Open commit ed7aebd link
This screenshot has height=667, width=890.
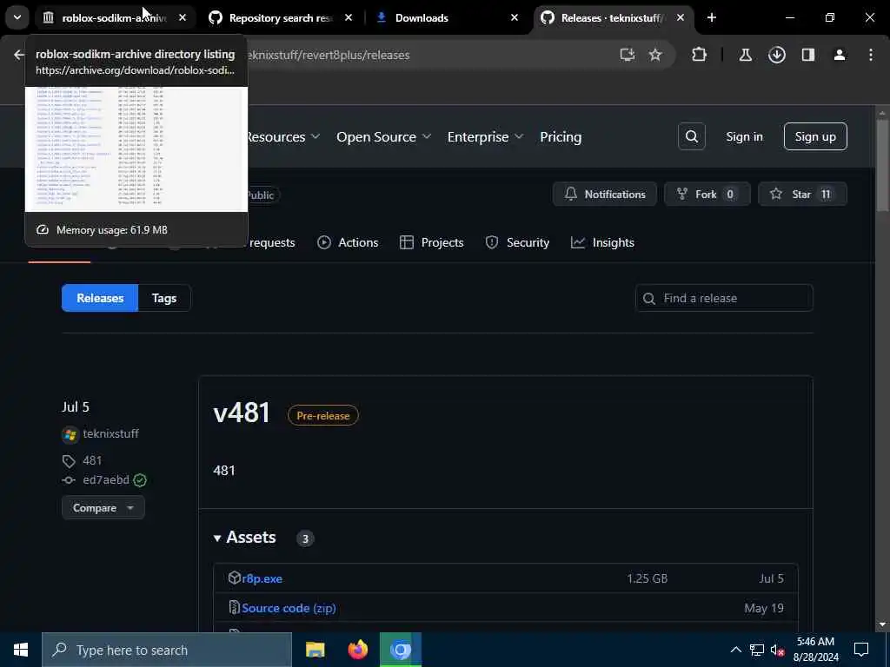pos(105,480)
